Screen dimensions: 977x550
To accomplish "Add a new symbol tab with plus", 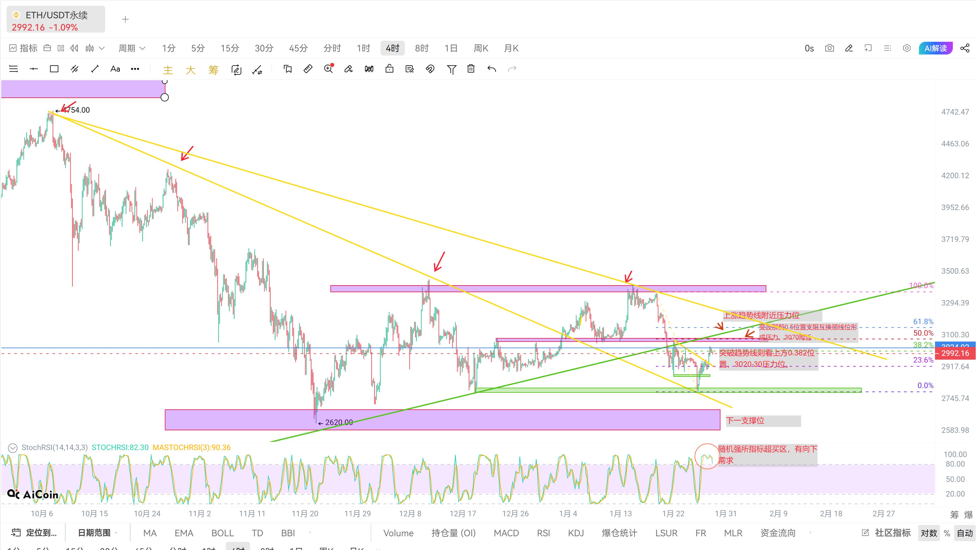I will click(125, 19).
